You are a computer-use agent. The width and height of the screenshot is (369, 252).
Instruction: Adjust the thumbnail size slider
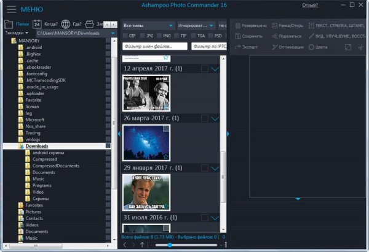169,245
